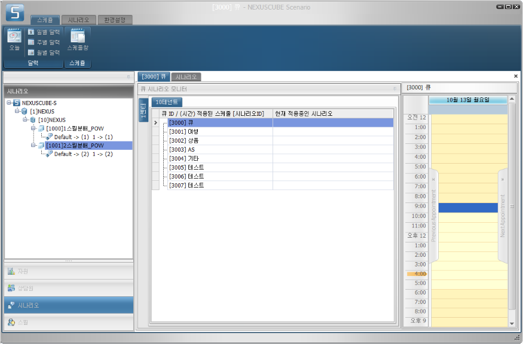The height and width of the screenshot is (344, 523).
Task: Switch to 일별 달력 daily calendar view
Action: 44,32
